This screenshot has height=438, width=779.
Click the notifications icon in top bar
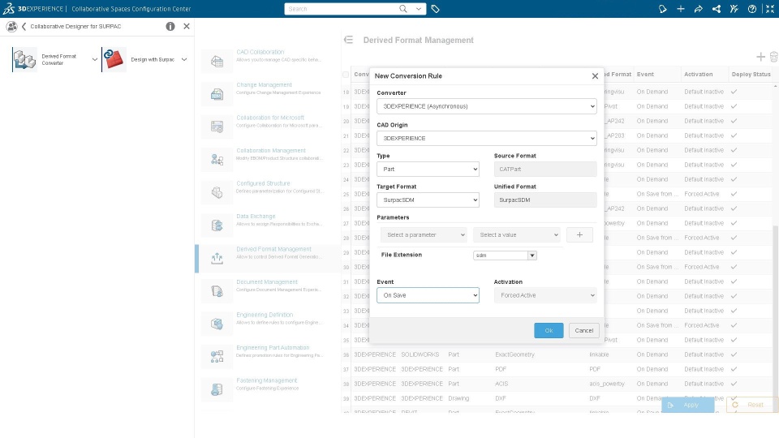pos(663,9)
